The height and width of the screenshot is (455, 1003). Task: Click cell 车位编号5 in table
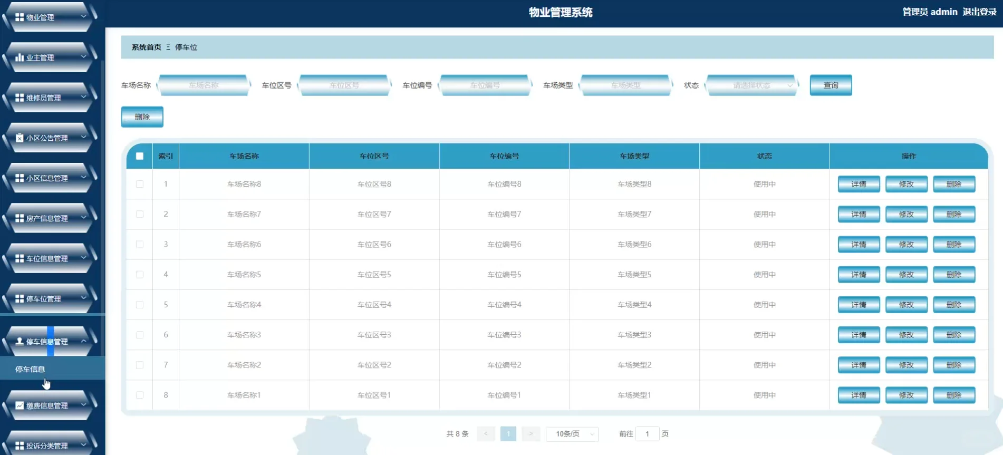click(x=504, y=275)
